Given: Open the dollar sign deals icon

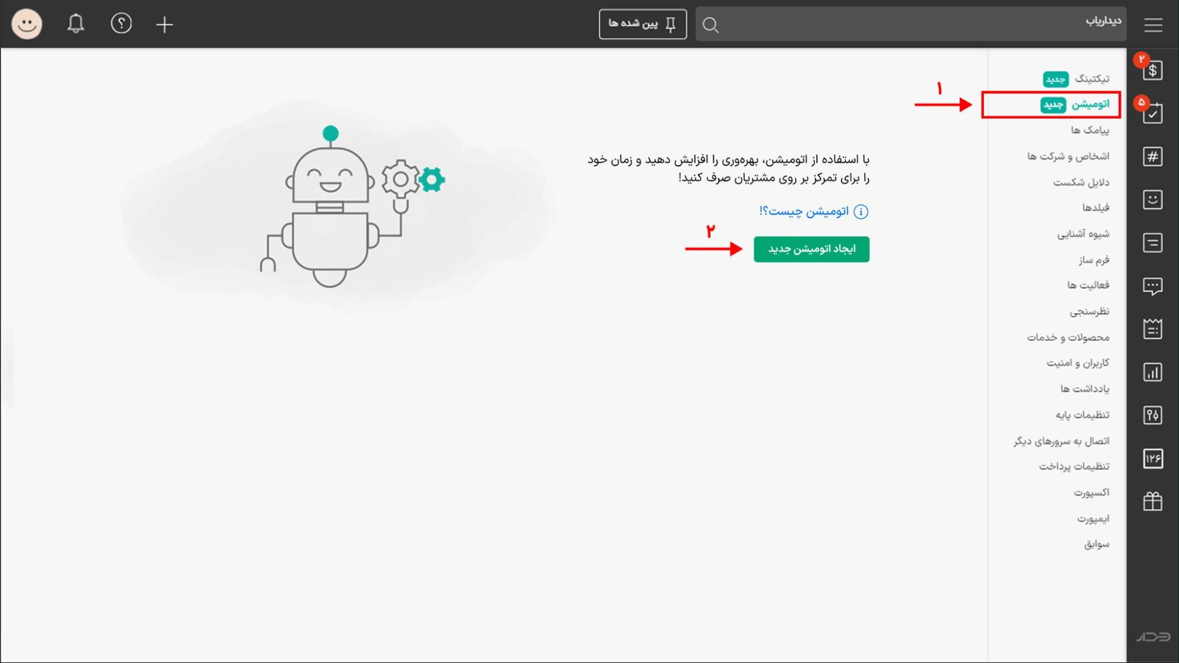Looking at the screenshot, I should [1152, 70].
